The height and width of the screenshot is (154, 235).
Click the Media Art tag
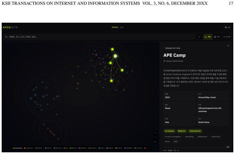tap(182, 131)
